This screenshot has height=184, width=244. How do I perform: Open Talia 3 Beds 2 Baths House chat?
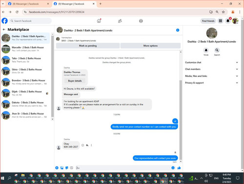click(x=26, y=60)
